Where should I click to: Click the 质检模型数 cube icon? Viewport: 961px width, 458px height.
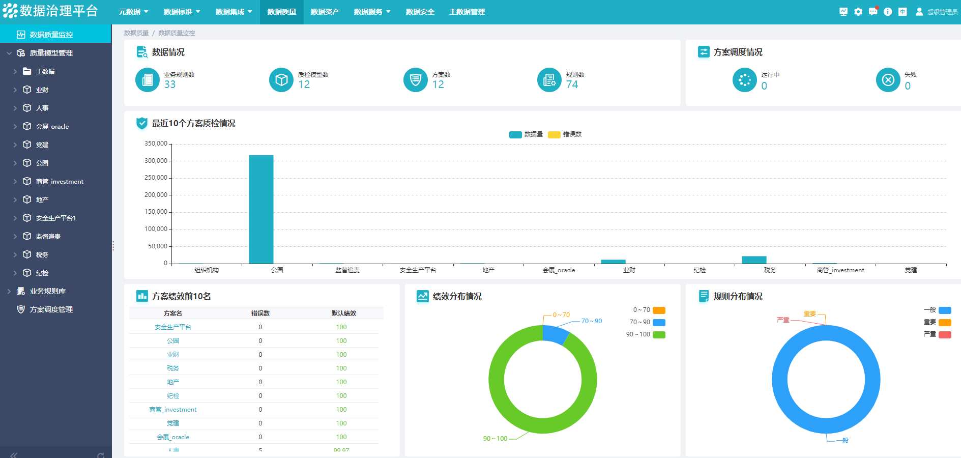281,80
